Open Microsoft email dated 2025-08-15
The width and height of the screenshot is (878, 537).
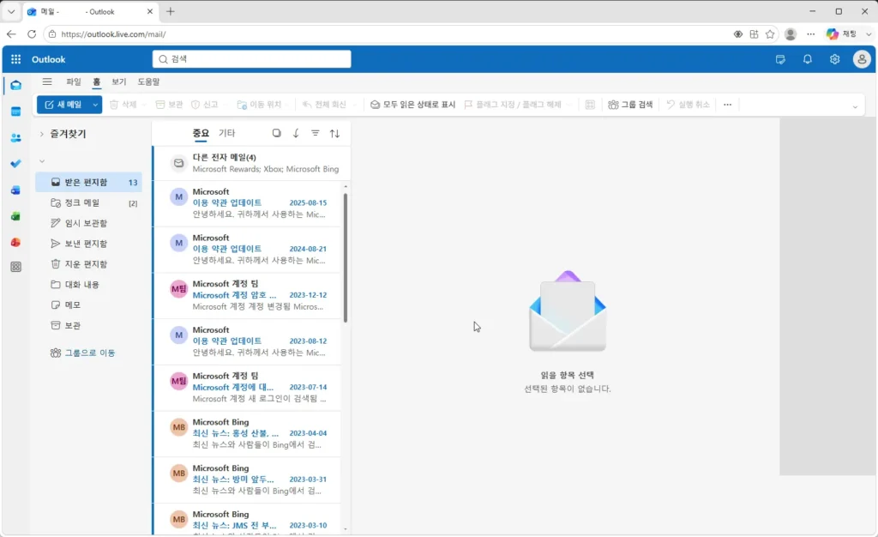pyautogui.click(x=246, y=203)
